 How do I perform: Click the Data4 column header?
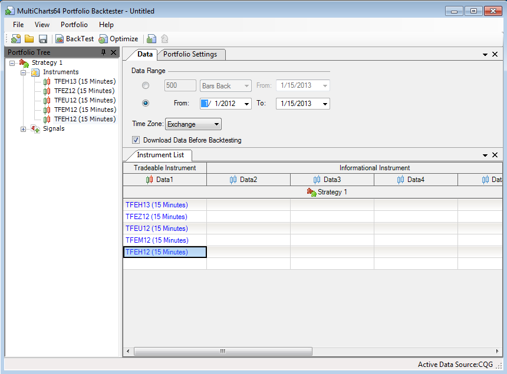point(416,180)
